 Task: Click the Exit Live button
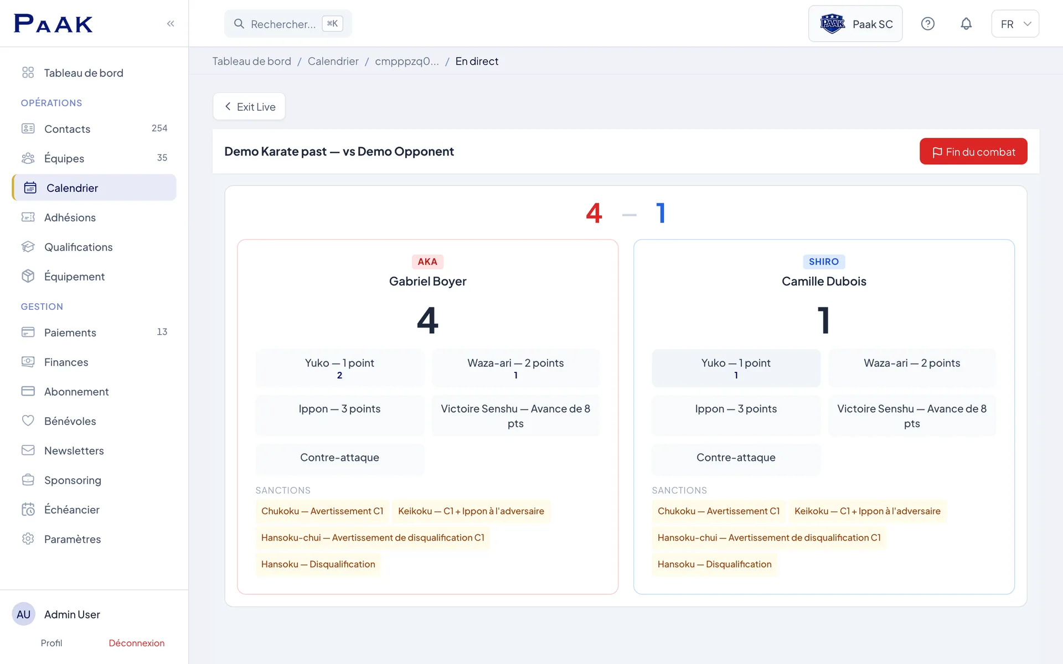(x=249, y=106)
